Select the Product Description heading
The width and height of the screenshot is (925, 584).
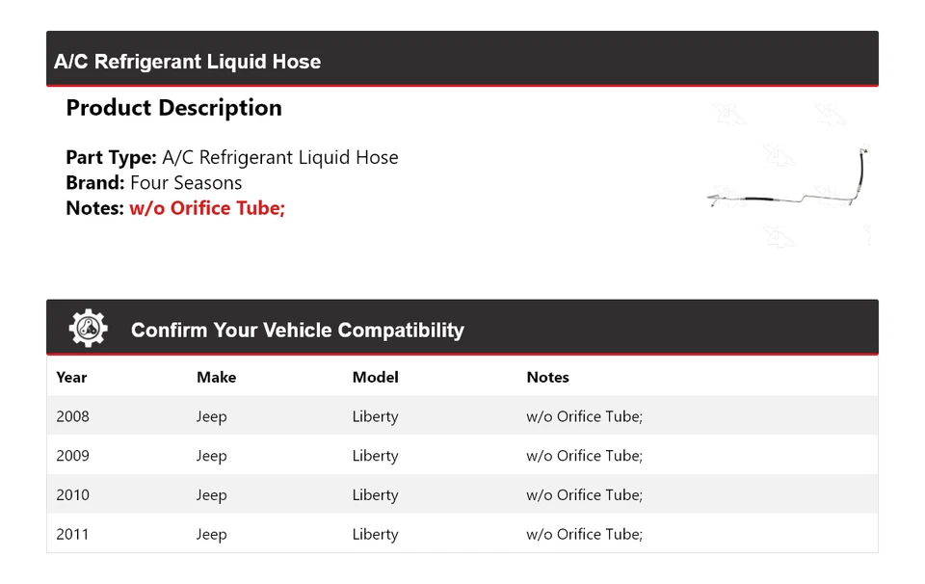click(x=173, y=108)
